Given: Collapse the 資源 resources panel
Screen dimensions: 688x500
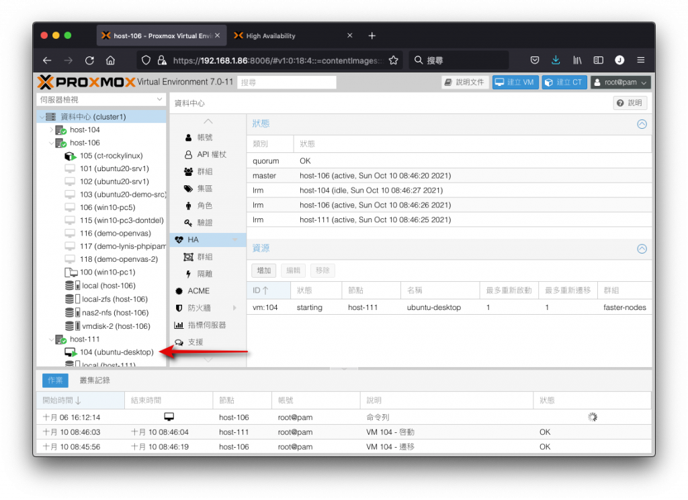Looking at the screenshot, I should [642, 249].
